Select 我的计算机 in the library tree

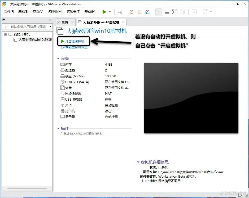tap(21, 34)
